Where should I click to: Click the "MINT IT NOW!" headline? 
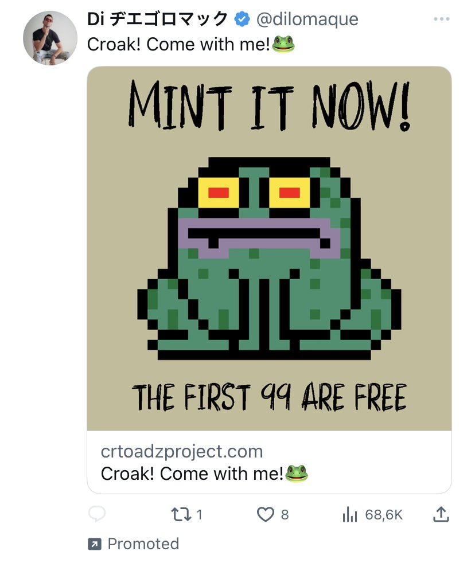(x=269, y=107)
